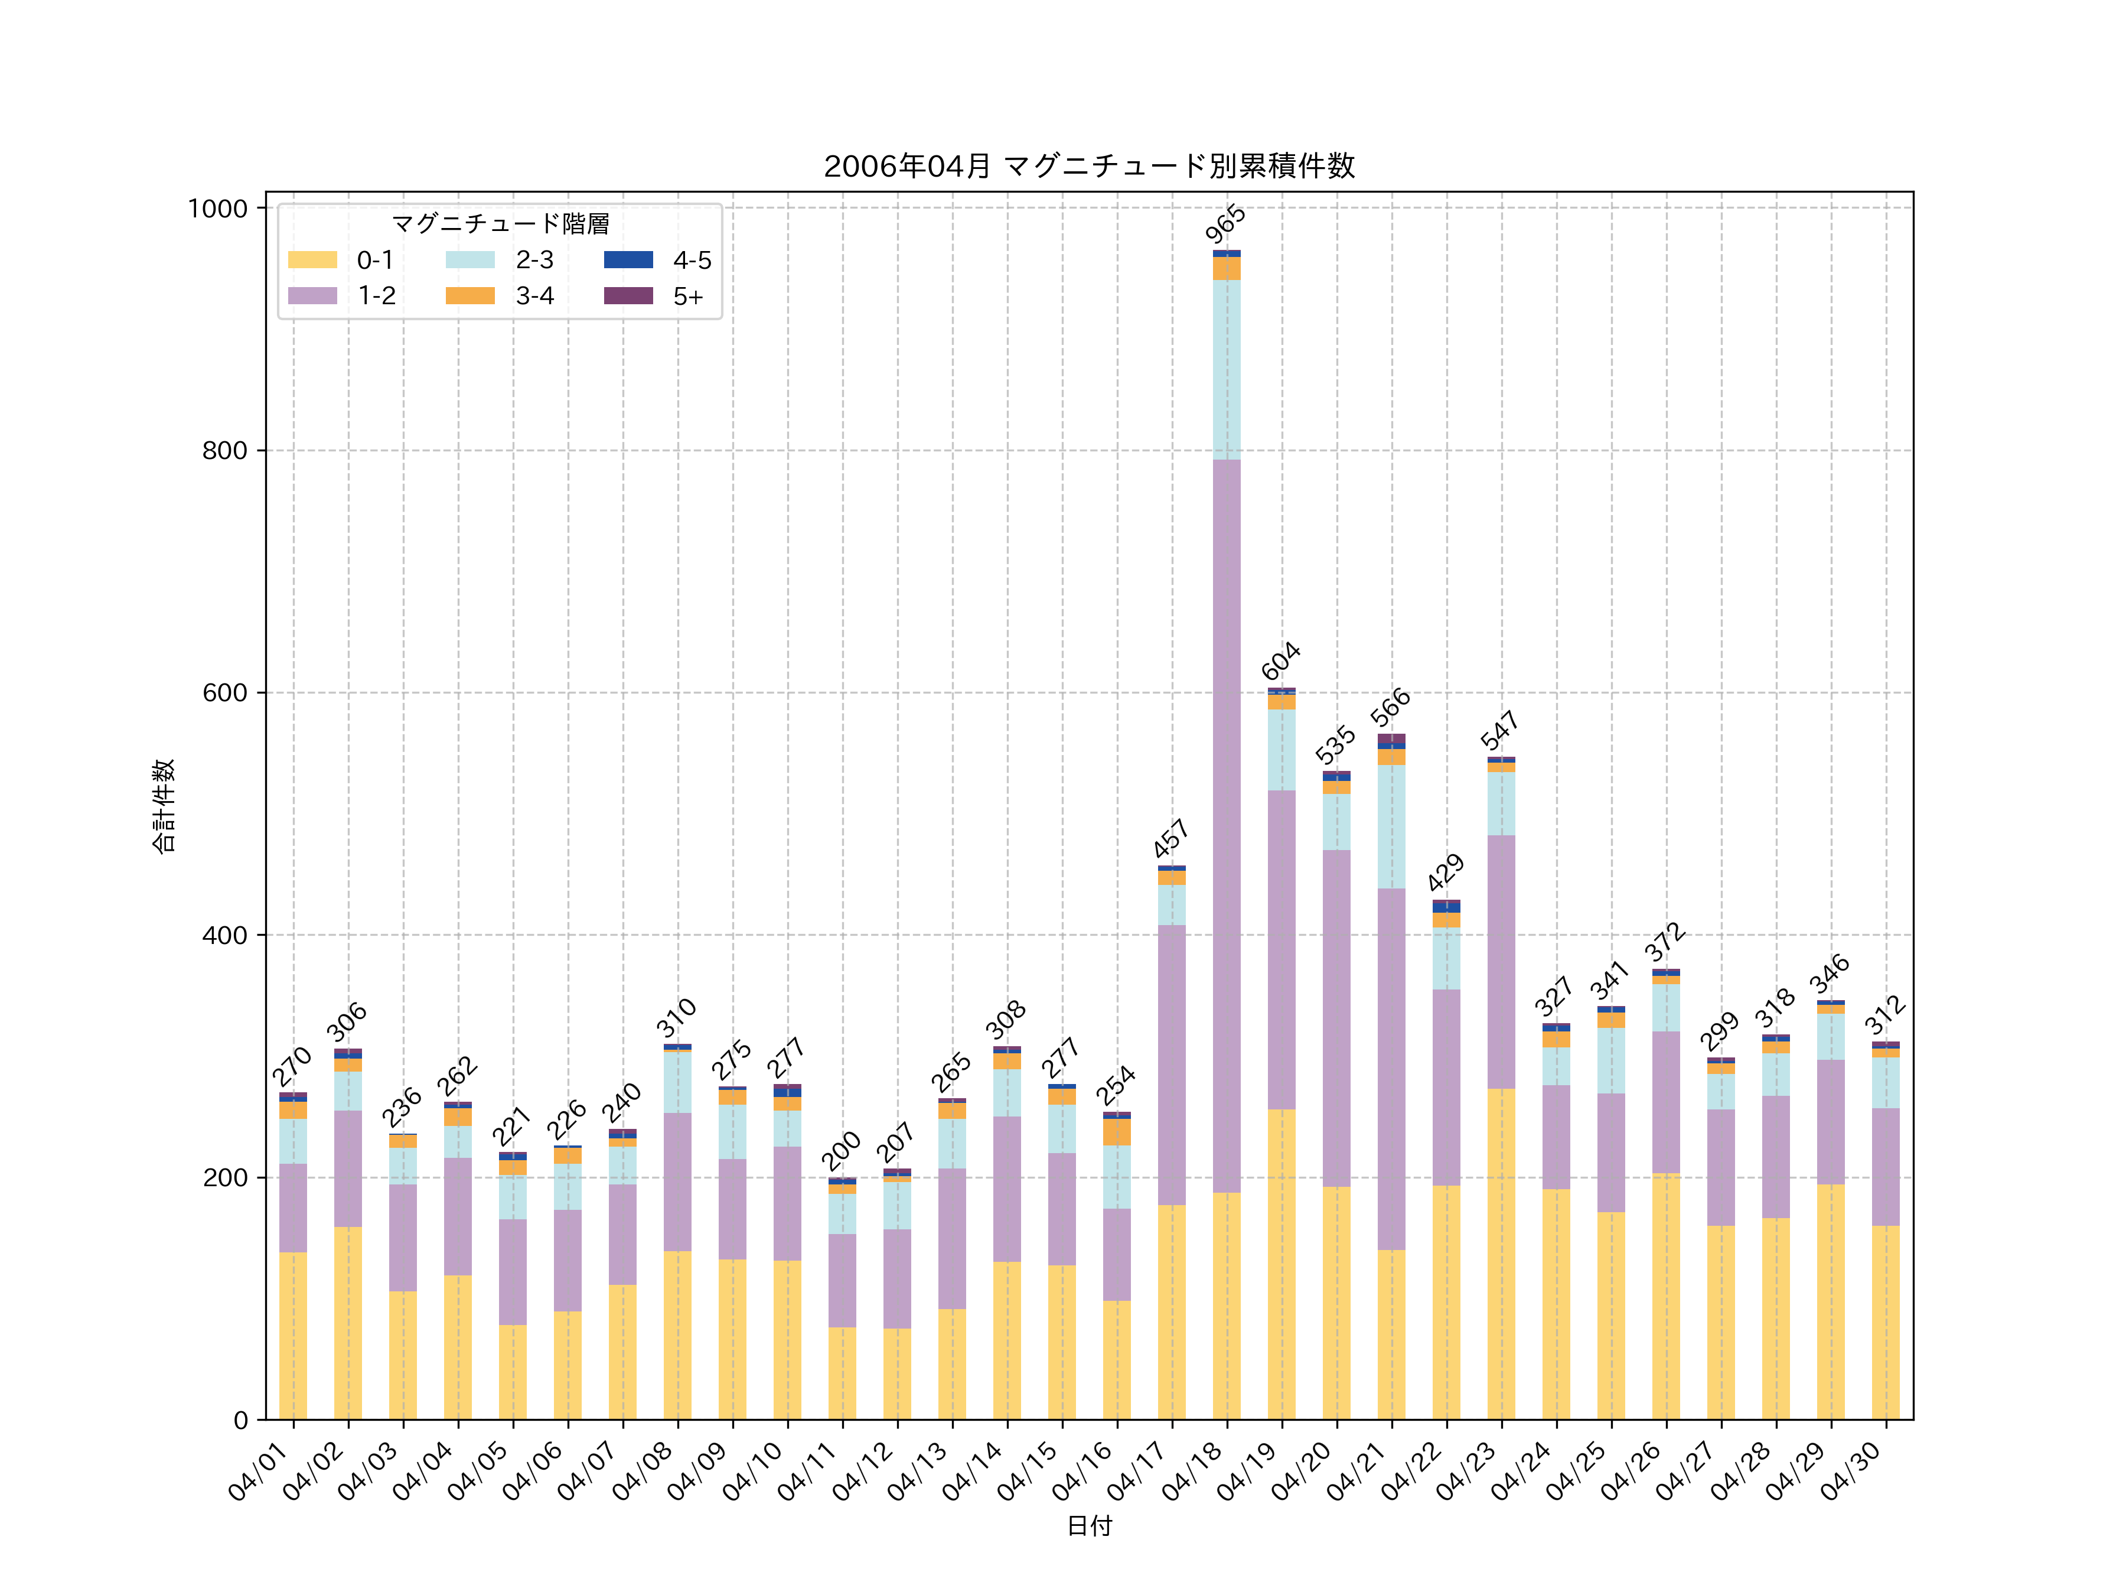Click the 604 bar value label
Viewport: 2126px width, 1595px height.
click(1280, 660)
